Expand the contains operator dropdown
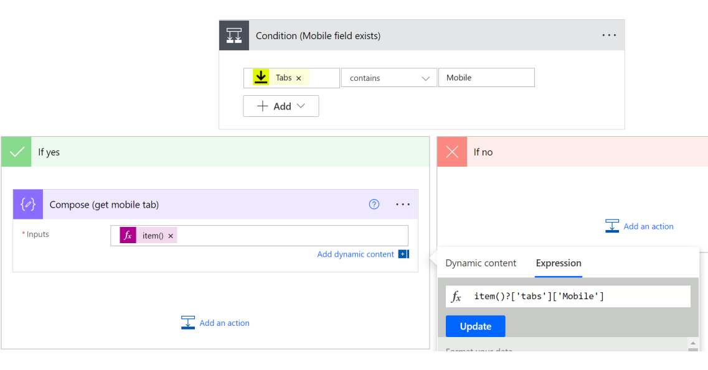Image resolution: width=708 pixels, height=370 pixels. 427,77
